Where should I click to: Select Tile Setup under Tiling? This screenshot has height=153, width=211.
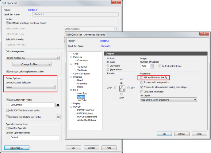click(82, 67)
